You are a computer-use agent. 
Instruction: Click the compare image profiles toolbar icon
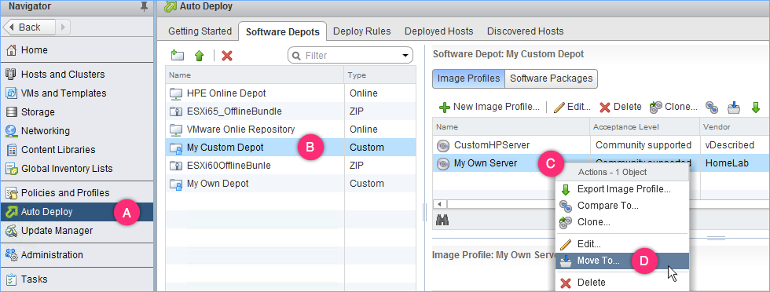[711, 107]
